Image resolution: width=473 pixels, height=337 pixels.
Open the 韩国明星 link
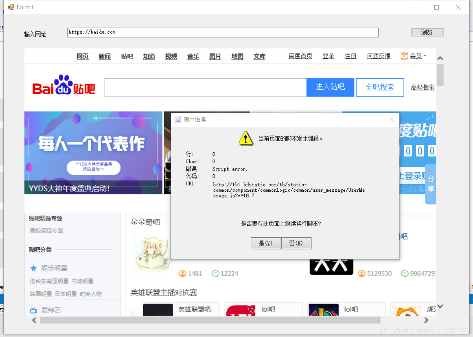(41, 294)
